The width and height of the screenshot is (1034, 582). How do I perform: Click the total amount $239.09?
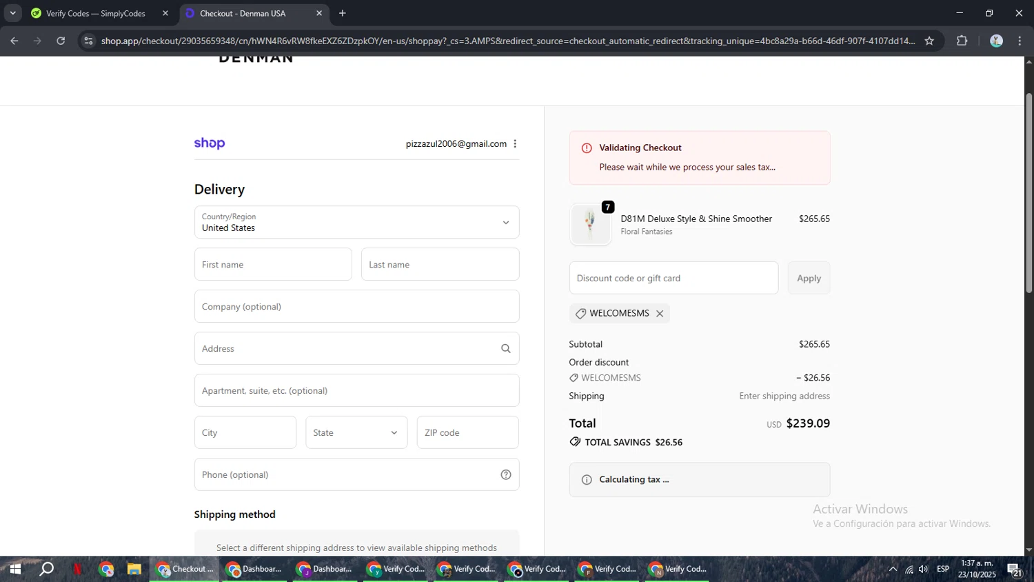pyautogui.click(x=808, y=423)
